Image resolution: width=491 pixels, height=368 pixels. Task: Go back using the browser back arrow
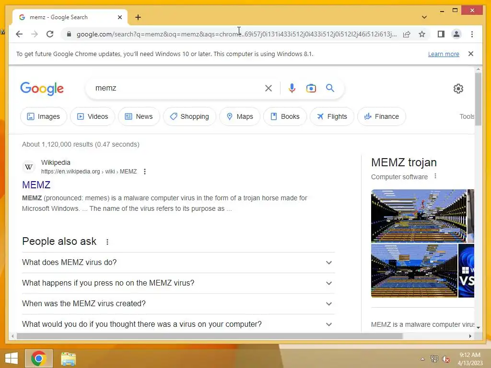coord(19,34)
